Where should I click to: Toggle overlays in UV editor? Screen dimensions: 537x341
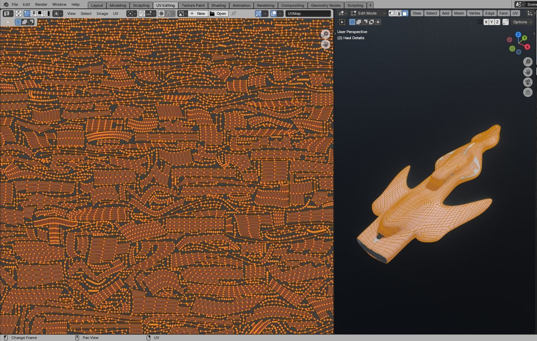coord(274,14)
